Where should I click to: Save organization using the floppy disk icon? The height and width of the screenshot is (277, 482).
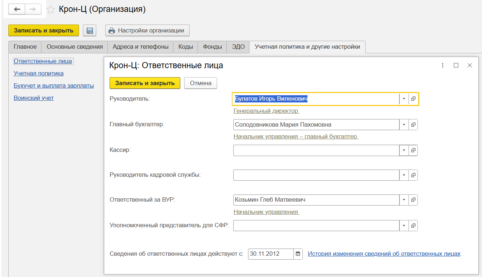[x=89, y=31]
